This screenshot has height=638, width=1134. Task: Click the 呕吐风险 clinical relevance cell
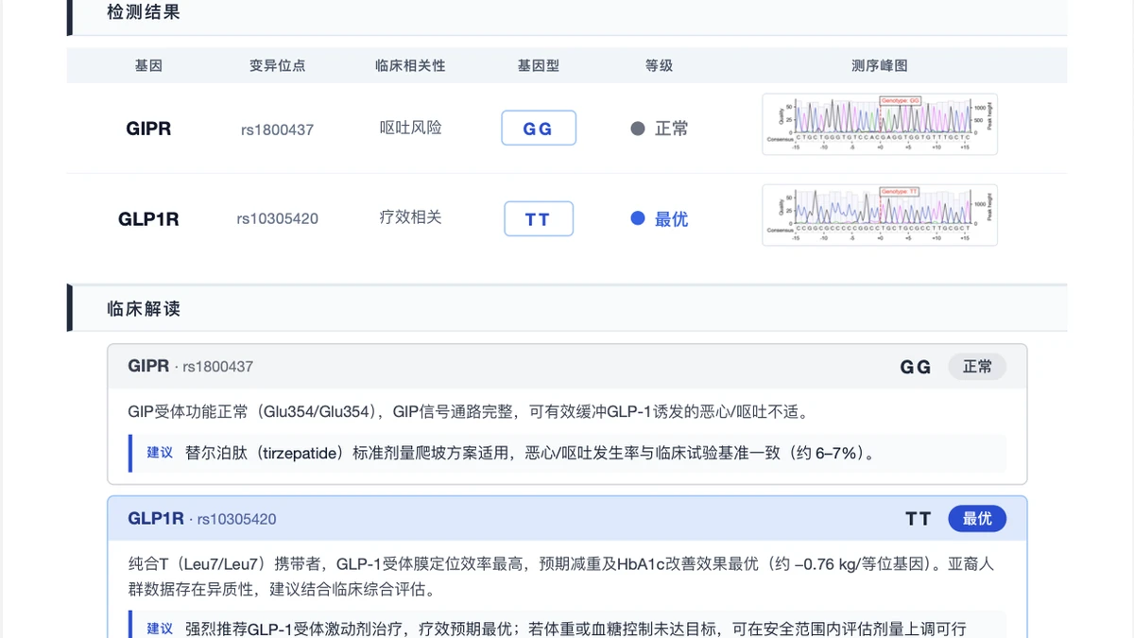[x=410, y=128]
